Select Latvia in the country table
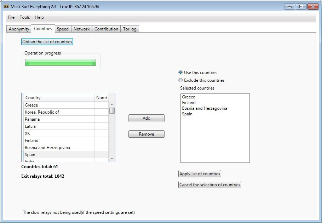 click(x=66, y=126)
